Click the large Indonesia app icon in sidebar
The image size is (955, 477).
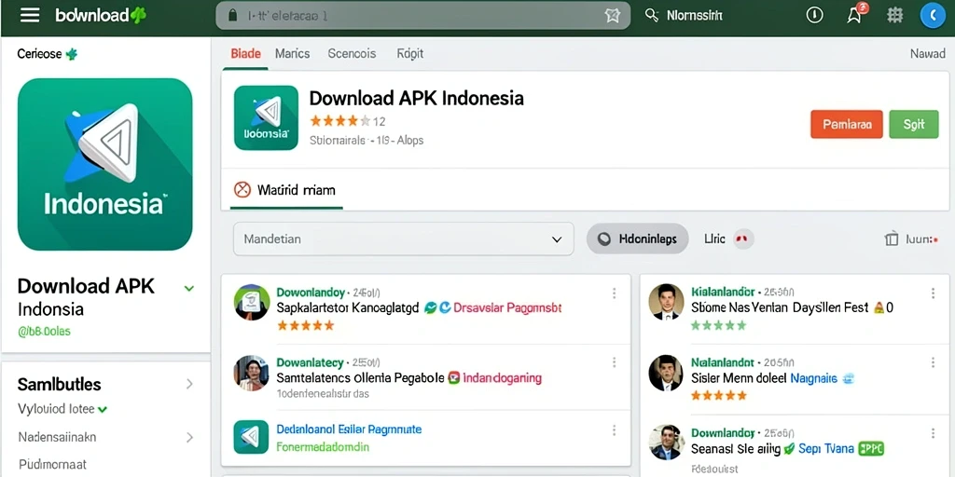104,164
